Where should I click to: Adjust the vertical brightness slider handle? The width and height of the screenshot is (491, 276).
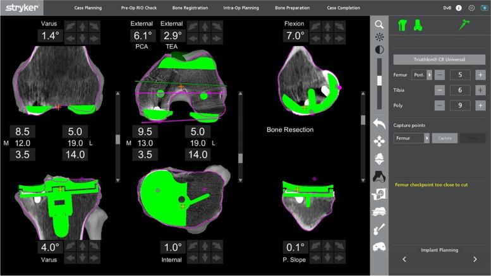pyautogui.click(x=379, y=79)
